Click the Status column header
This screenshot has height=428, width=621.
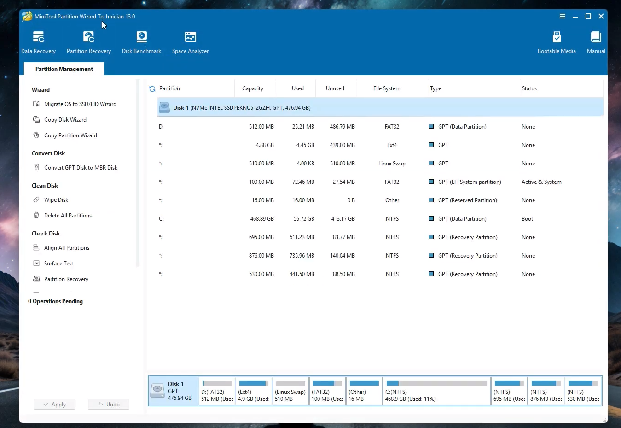point(561,88)
